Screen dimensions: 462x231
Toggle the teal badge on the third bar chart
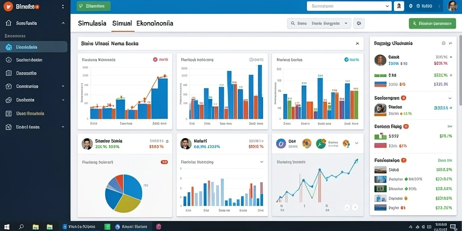click(x=351, y=60)
